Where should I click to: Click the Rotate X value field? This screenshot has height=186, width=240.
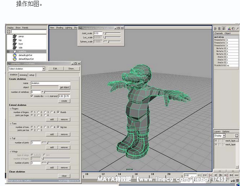(232, 49)
